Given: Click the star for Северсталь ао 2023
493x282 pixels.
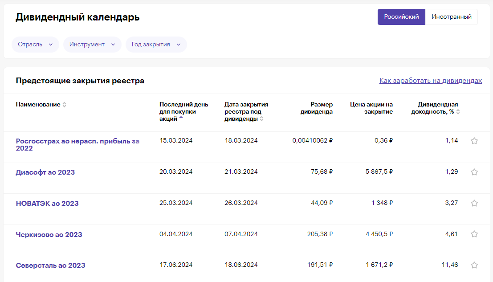Looking at the screenshot, I should [474, 265].
